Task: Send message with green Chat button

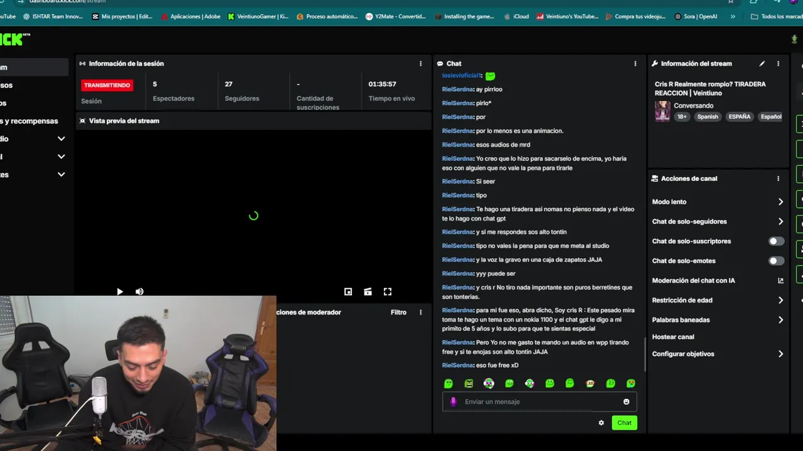Action: click(x=624, y=423)
